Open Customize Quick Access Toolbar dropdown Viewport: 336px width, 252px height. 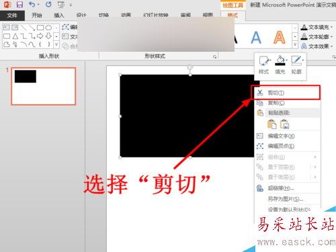(71, 5)
